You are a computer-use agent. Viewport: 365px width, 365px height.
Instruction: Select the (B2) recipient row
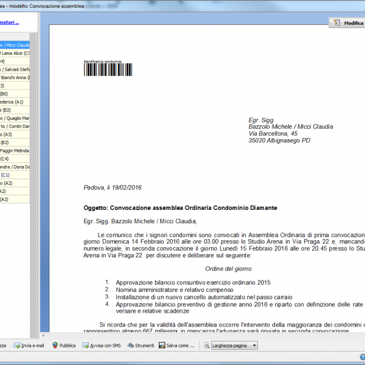point(15,110)
